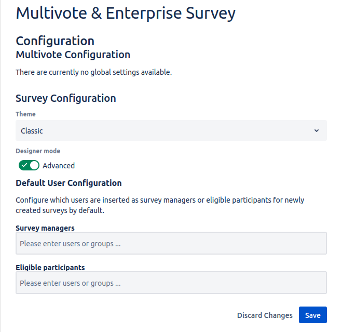342x332 pixels.
Task: Click the Theme field label
Action: pyautogui.click(x=25, y=114)
